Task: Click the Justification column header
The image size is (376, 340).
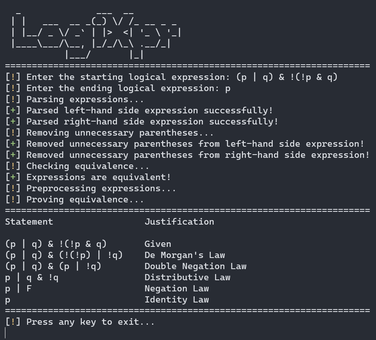Action: coord(179,222)
